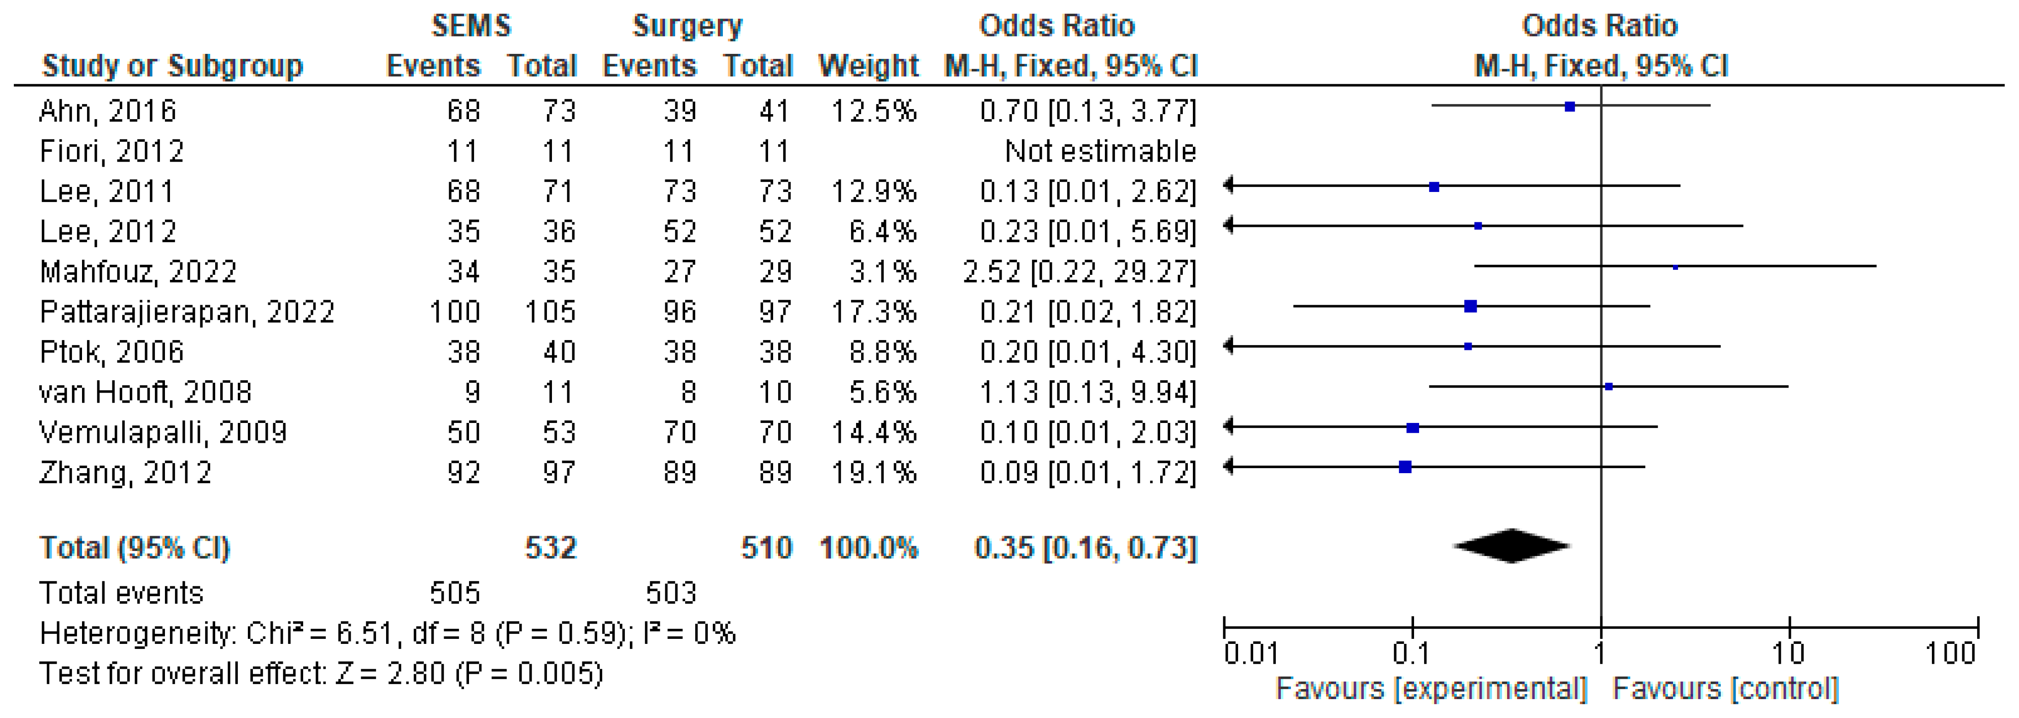Click the Vemulapalli, 2009 blue square marker
Viewport: 2019px width, 718px height.
click(1412, 428)
